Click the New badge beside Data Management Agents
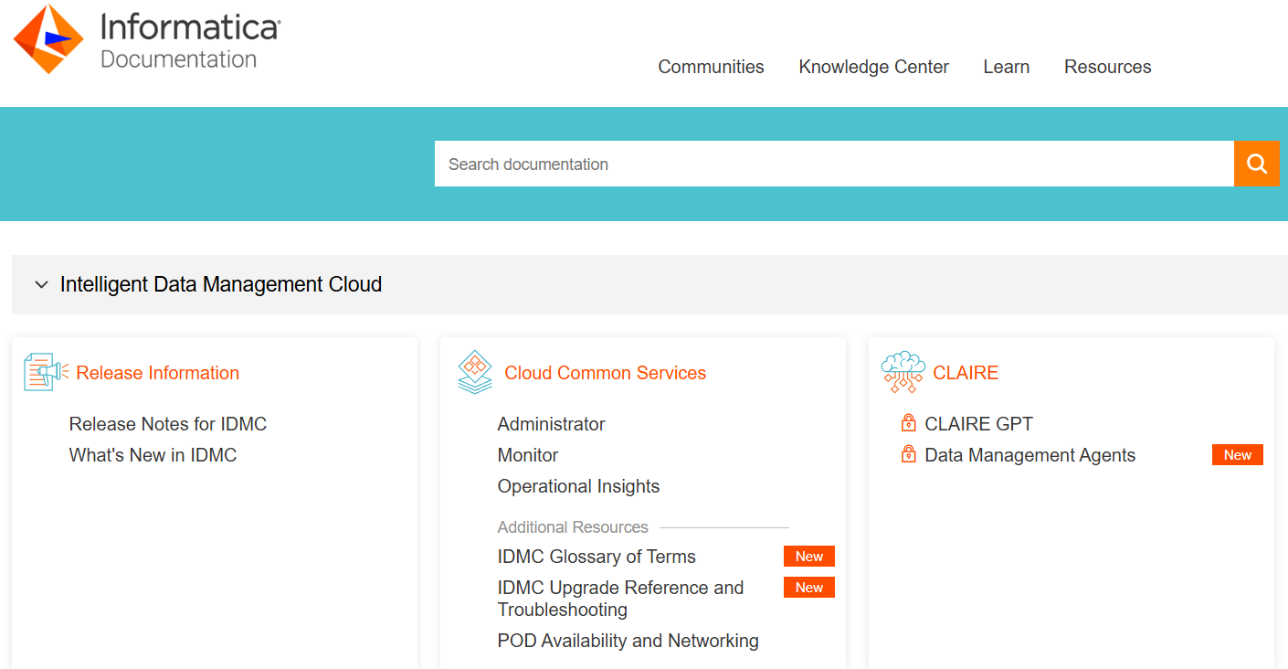Image resolution: width=1288 pixels, height=669 pixels. pyautogui.click(x=1237, y=453)
